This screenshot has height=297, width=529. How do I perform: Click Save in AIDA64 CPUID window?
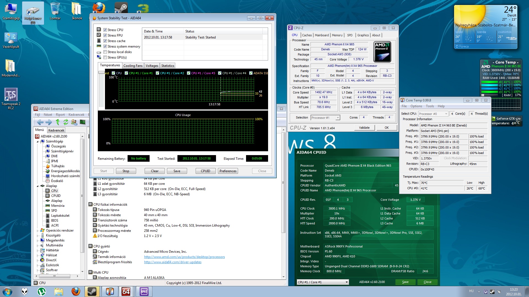coord(405,282)
